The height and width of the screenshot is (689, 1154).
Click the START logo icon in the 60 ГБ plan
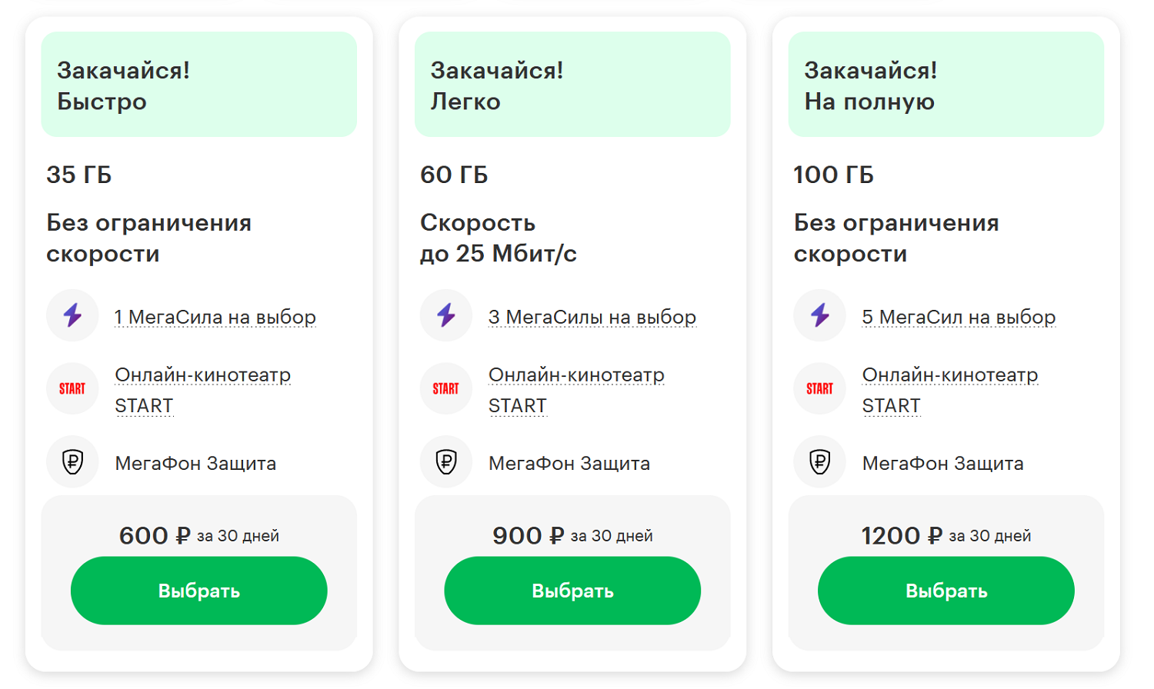[x=446, y=388]
